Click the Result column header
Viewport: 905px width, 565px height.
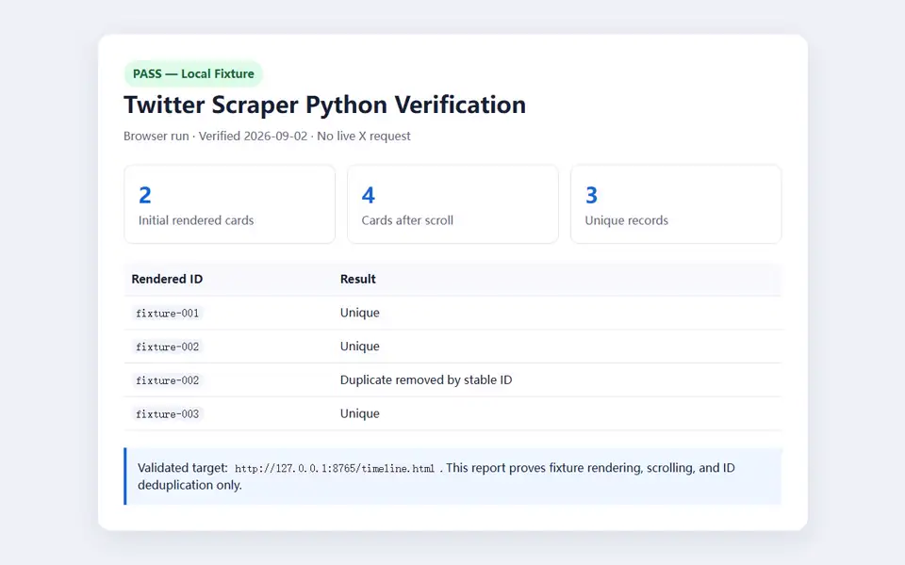point(358,279)
